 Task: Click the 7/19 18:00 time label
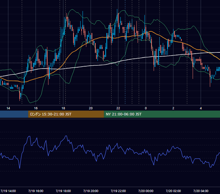63,191
